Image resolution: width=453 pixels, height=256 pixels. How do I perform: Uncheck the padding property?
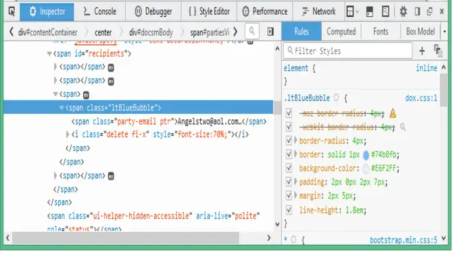[289, 182]
